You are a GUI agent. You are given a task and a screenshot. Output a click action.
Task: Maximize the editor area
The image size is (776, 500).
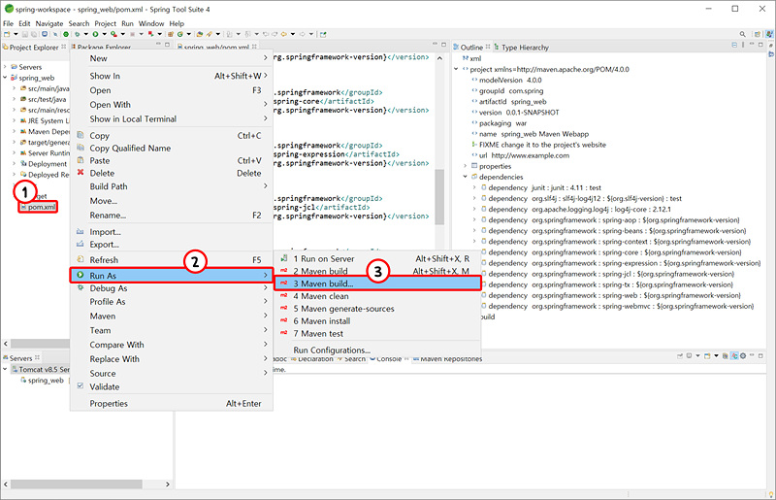tap(443, 44)
